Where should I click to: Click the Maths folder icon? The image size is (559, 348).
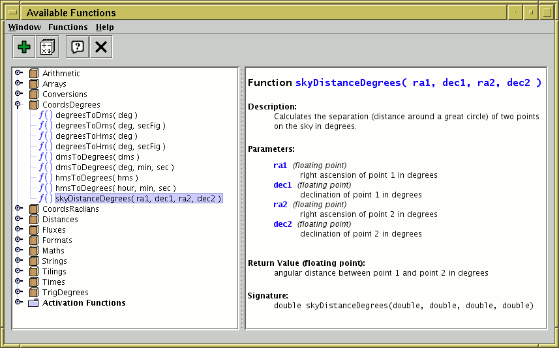pos(34,251)
